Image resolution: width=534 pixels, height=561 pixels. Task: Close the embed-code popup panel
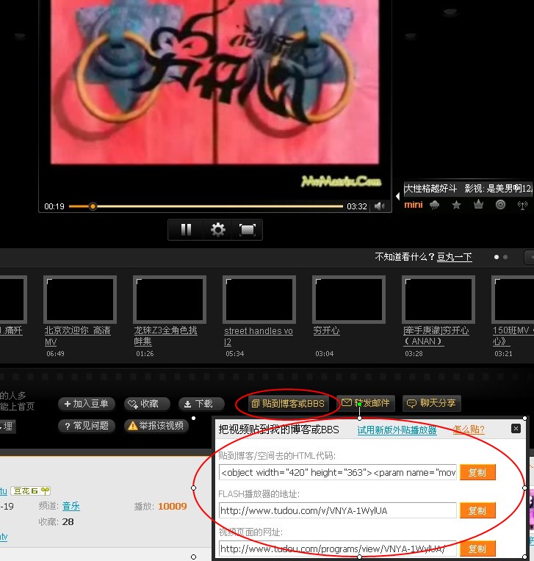click(x=516, y=428)
